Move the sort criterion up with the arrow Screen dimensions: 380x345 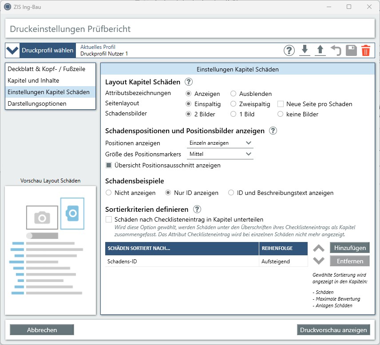point(319,248)
